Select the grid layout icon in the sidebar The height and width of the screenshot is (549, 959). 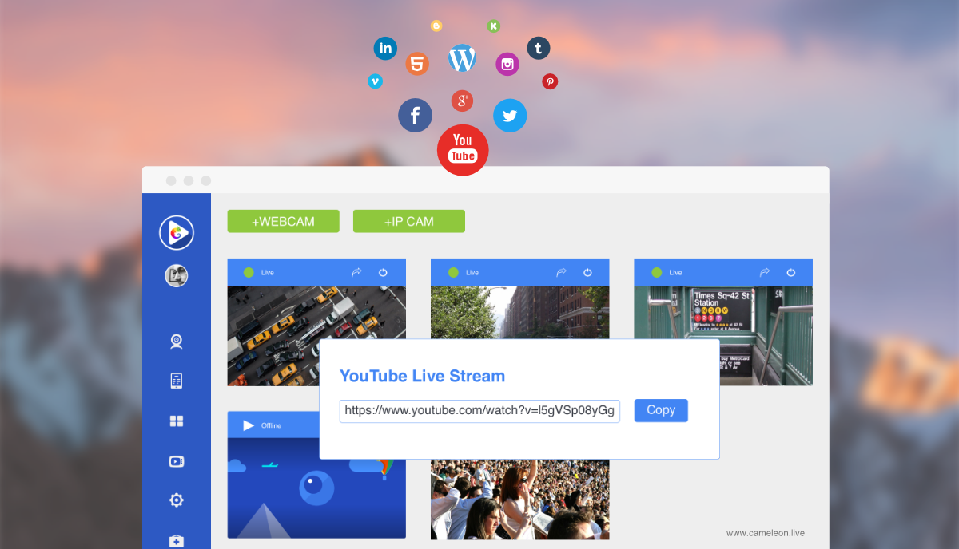177,421
